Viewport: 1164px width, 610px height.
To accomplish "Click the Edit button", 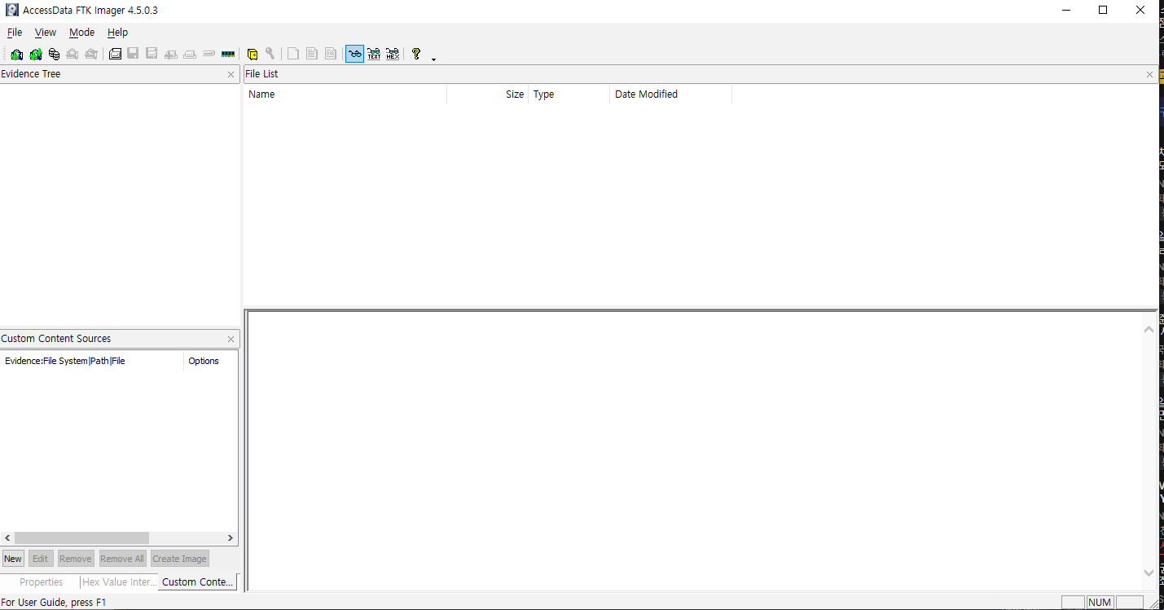I will [41, 559].
